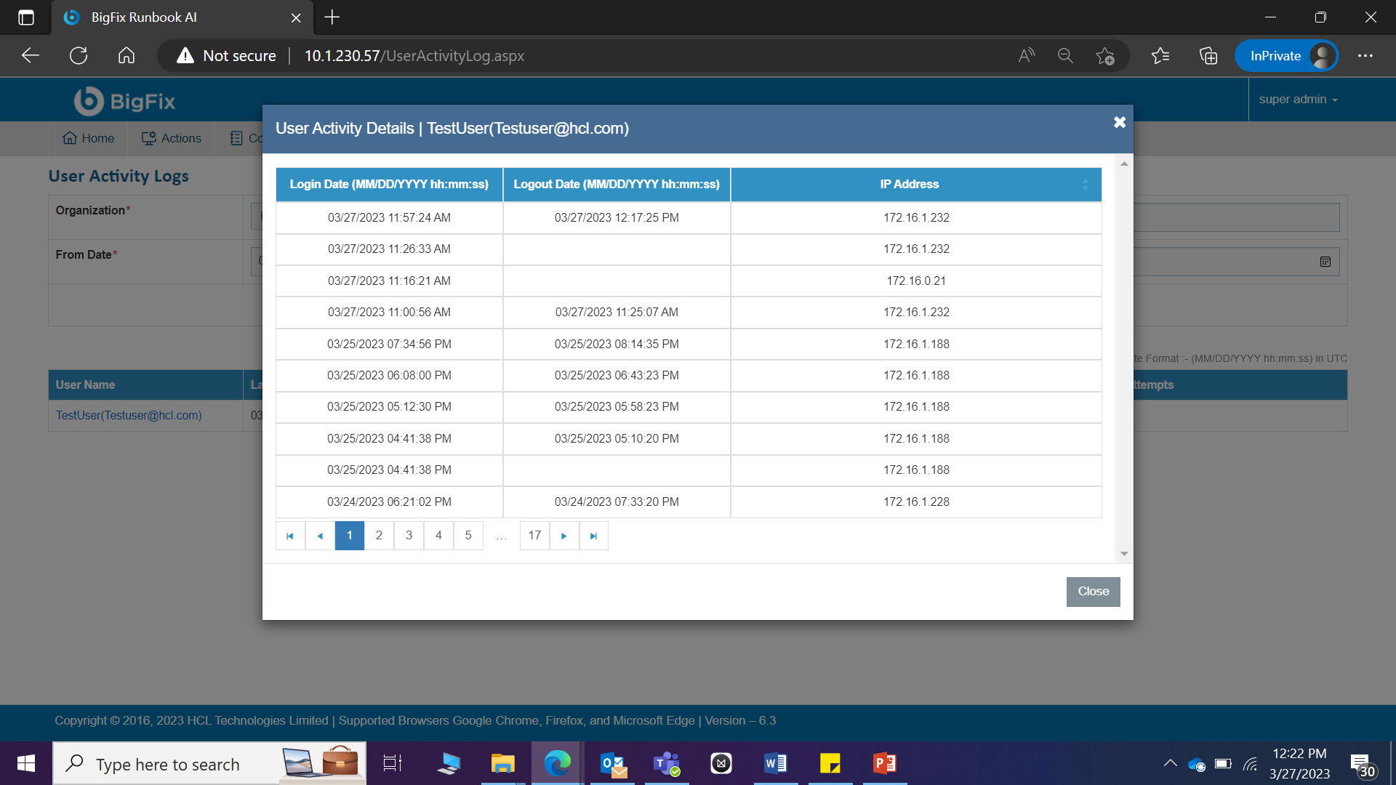Go to previous page arrow
Image resolution: width=1396 pixels, height=785 pixels.
tap(320, 536)
